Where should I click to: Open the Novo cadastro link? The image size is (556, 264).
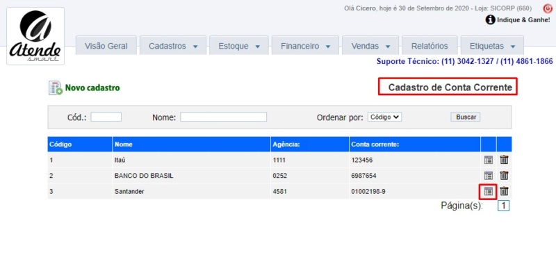pos(92,88)
